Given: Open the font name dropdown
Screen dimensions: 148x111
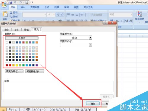Looking at the screenshot, I should coord(45,15).
